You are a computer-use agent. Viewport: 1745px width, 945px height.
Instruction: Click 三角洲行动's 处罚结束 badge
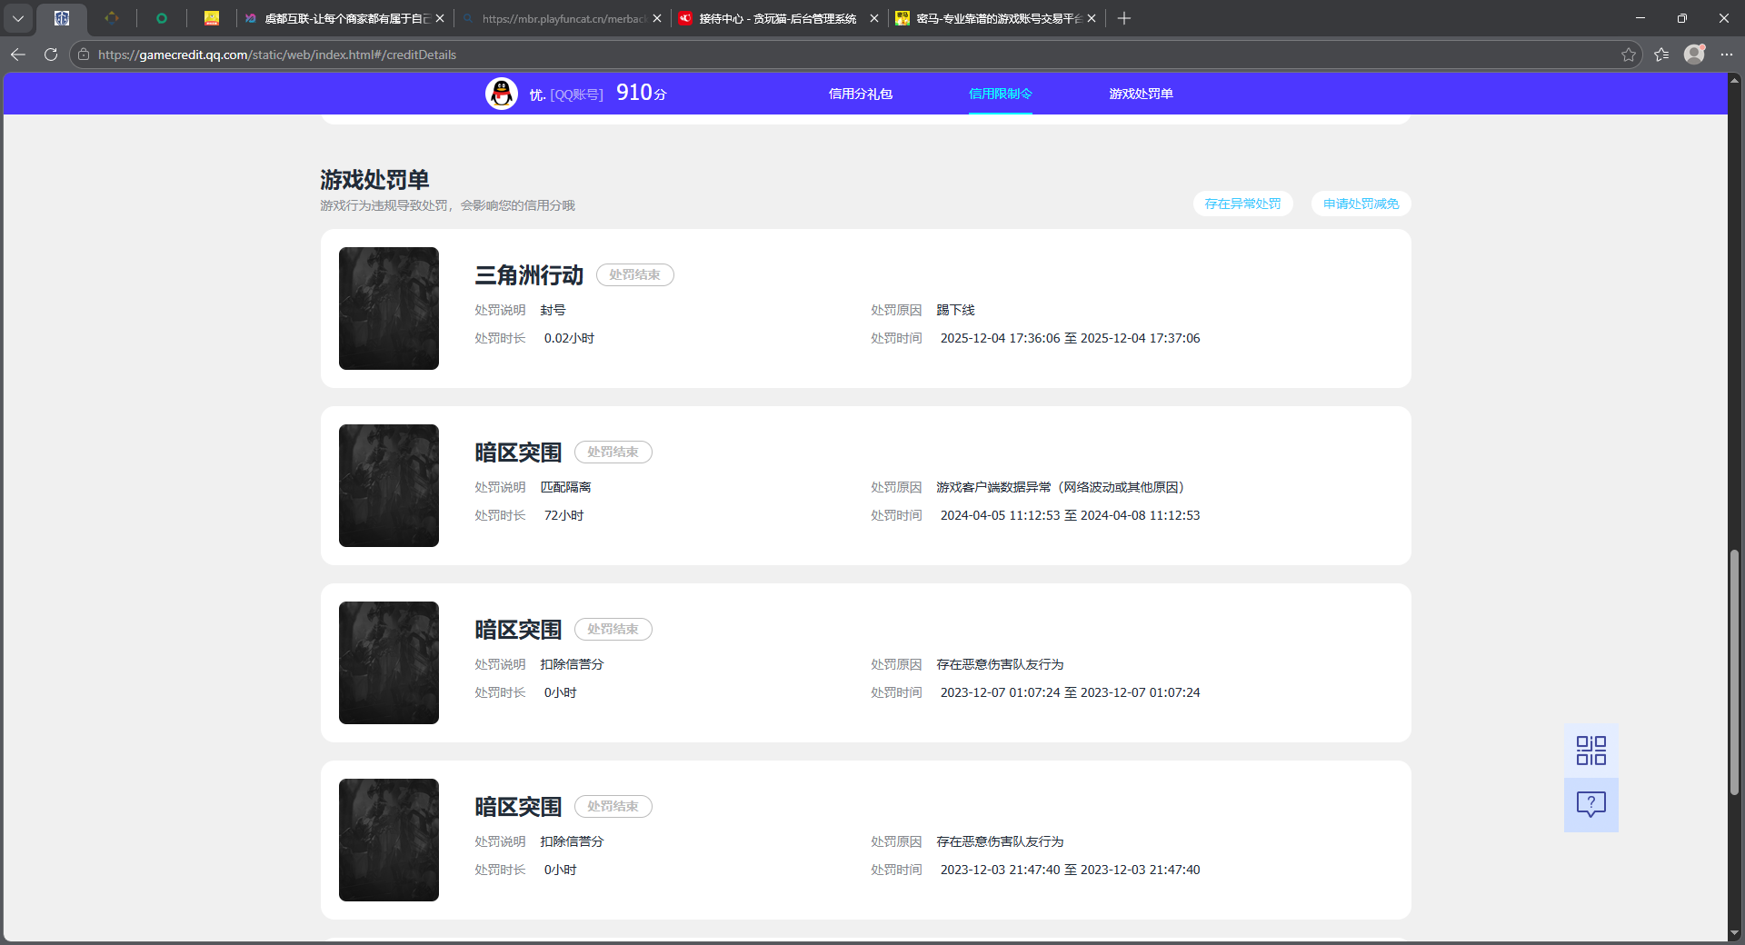click(634, 274)
